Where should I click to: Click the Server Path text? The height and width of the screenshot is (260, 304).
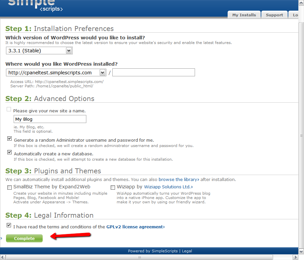point(52,86)
